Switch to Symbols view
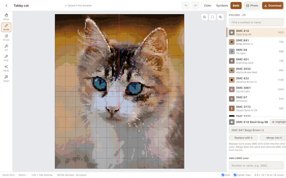The height and width of the screenshot is (178, 286). [x=222, y=6]
